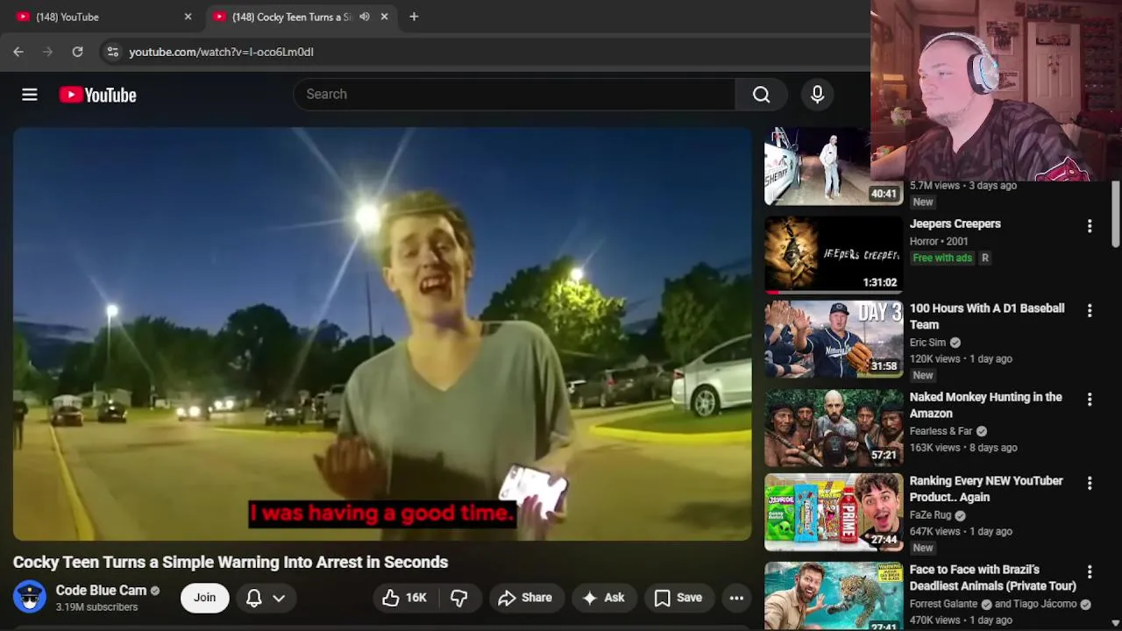Start voice search with microphone icon
Screen dimensions: 1122x631
pos(817,95)
